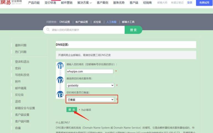Click the 免费试用 button
Screen dimensions: 213x133
tap(204, 2)
